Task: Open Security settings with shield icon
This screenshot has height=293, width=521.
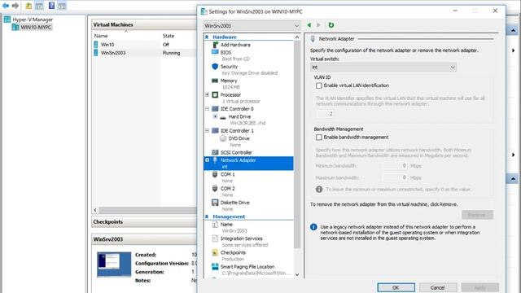Action: 229,67
